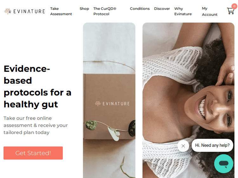Click the Evinature logo on the box
The width and height of the screenshot is (238, 178).
[112, 104]
